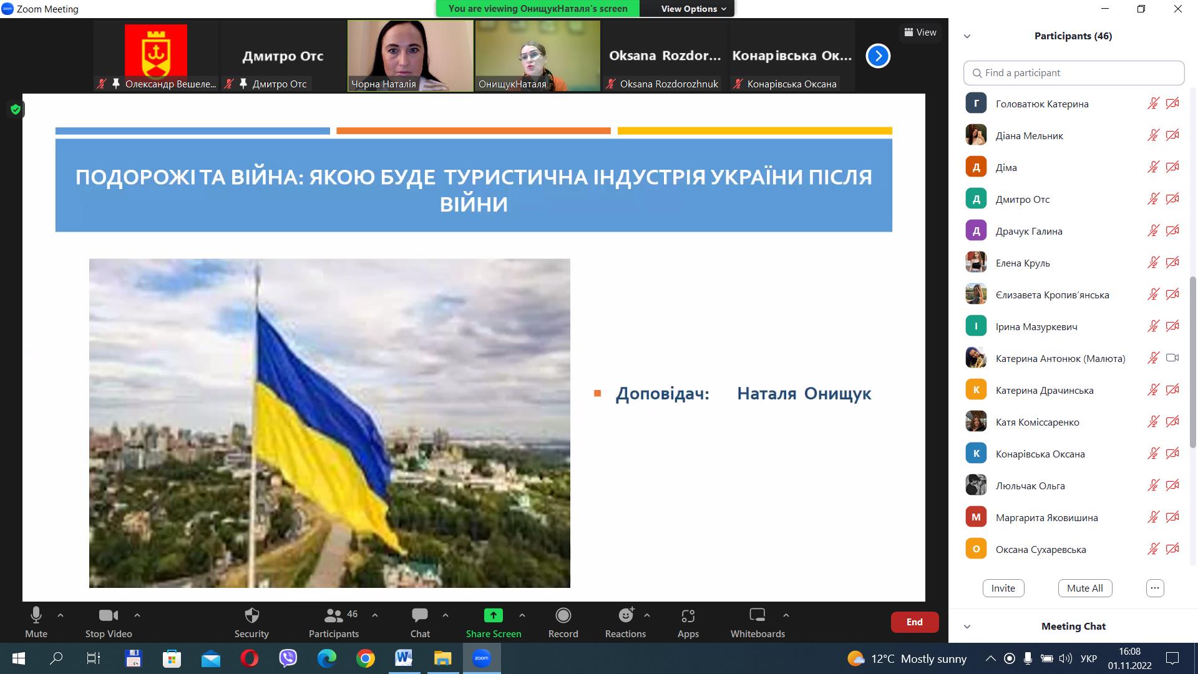This screenshot has width=1198, height=674.
Task: Collapse the Participants panel chevron
Action: coord(967,36)
